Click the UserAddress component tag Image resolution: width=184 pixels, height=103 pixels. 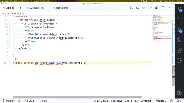point(37,38)
